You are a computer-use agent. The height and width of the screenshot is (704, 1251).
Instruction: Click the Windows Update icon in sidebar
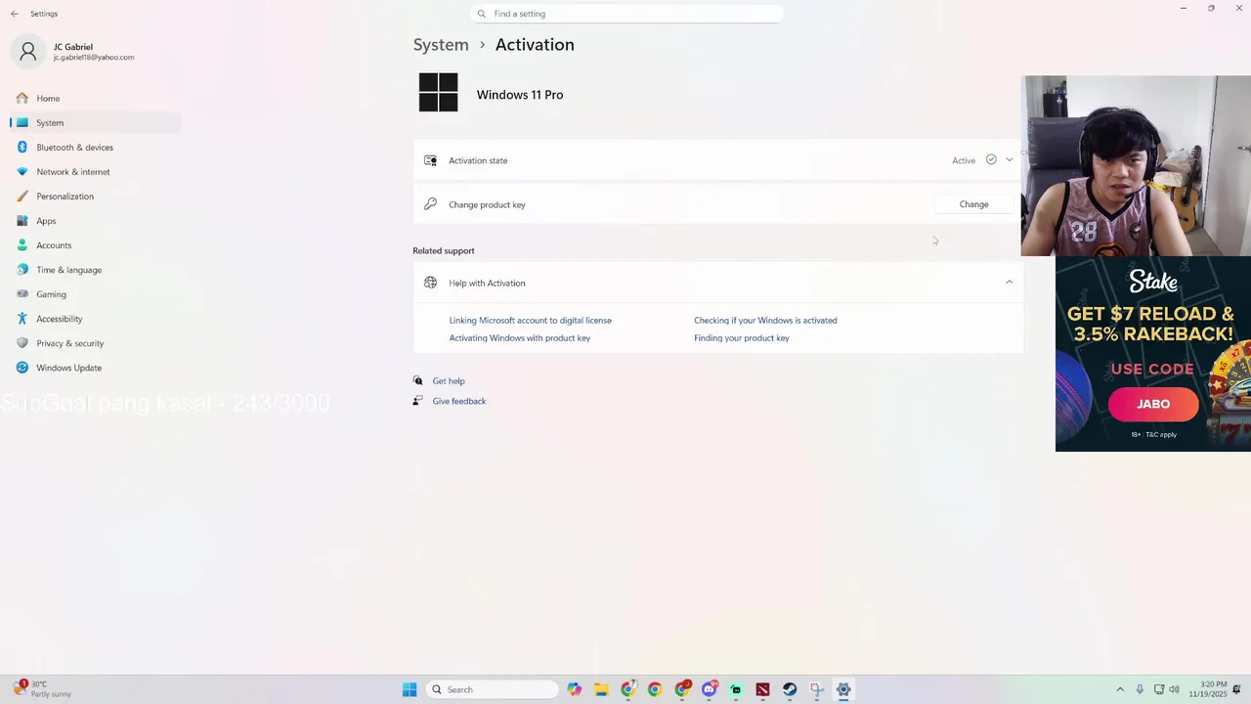point(22,367)
